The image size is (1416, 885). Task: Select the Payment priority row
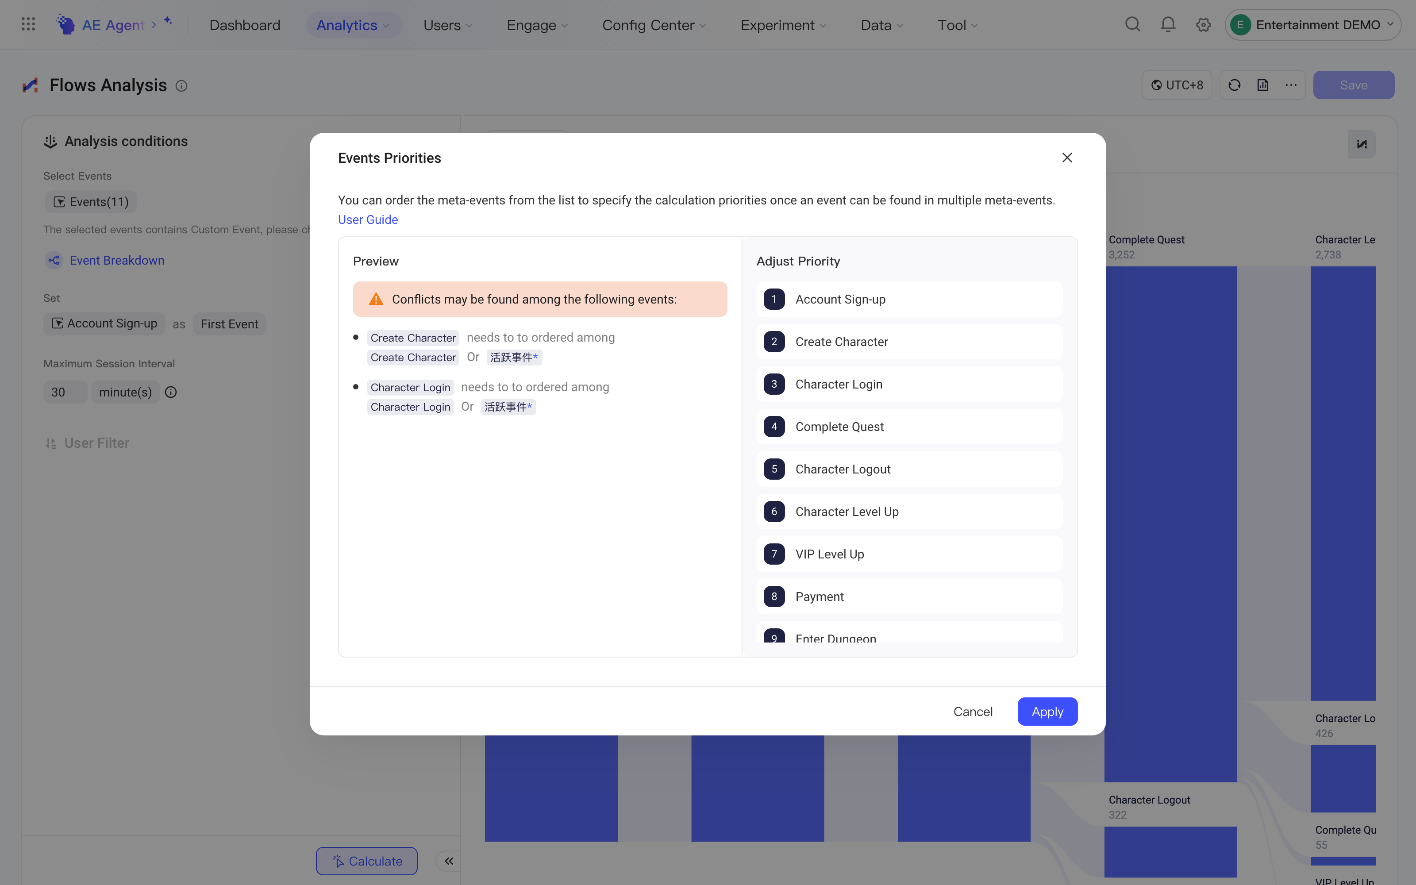click(909, 596)
